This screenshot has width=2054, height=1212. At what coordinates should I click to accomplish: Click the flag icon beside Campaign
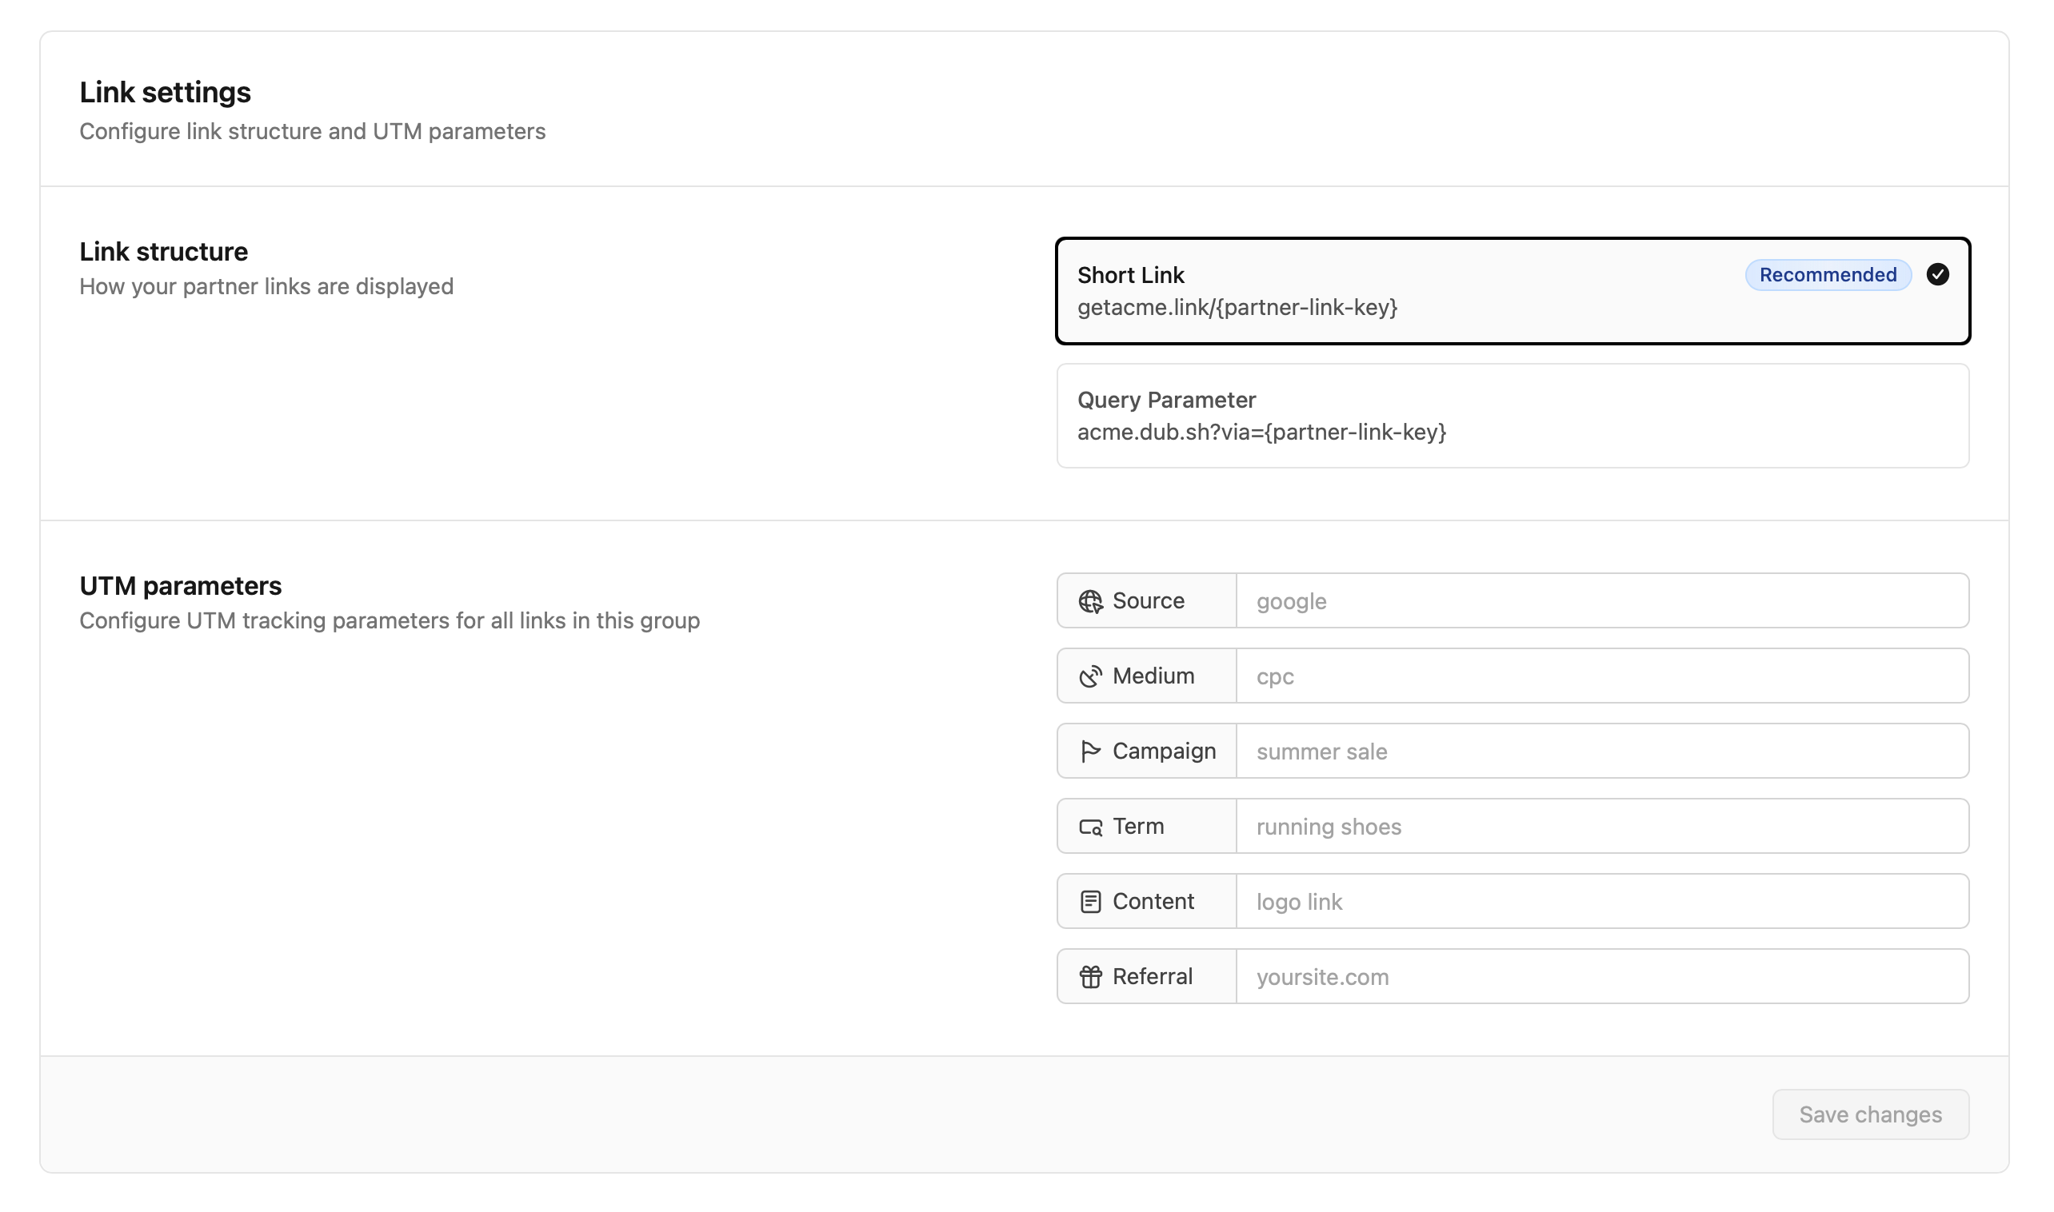click(x=1090, y=752)
